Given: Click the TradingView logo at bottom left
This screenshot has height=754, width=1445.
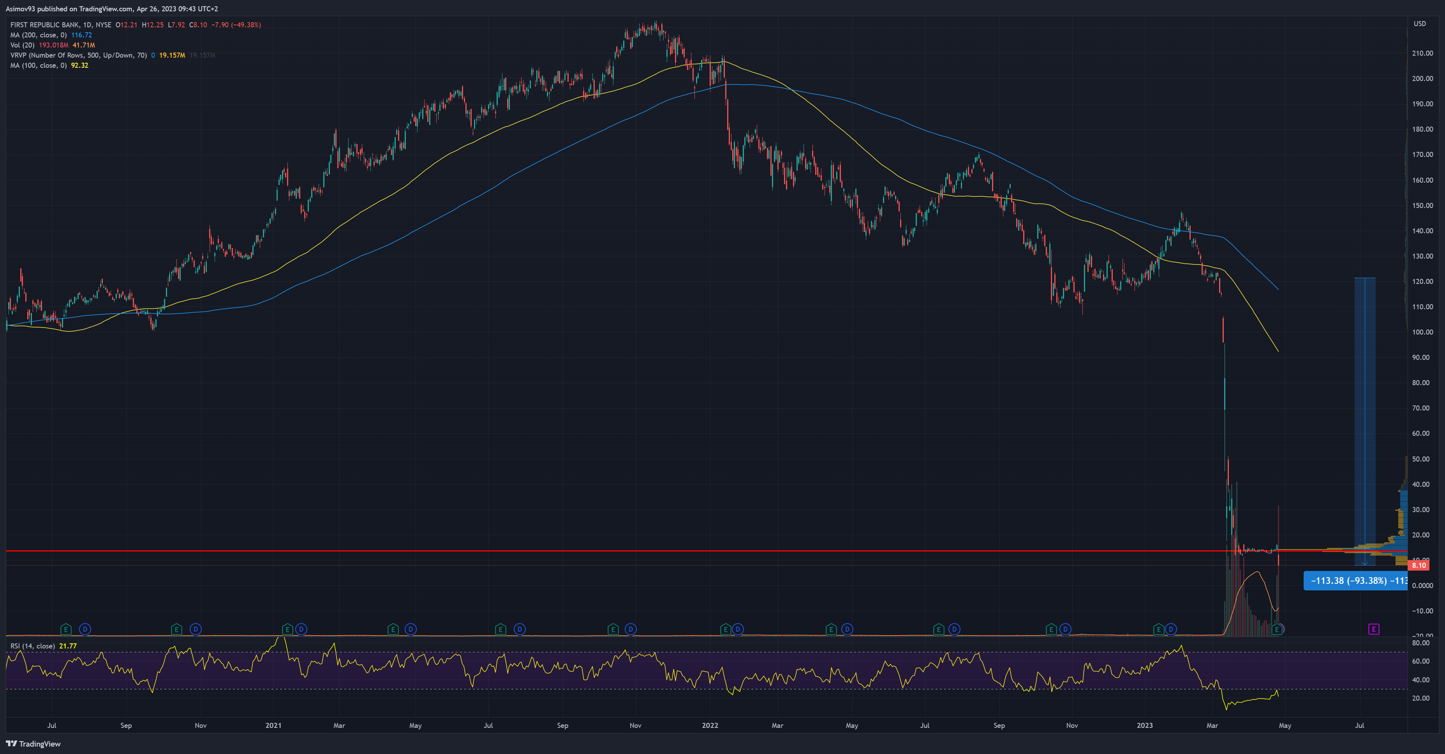Looking at the screenshot, I should pyautogui.click(x=33, y=743).
